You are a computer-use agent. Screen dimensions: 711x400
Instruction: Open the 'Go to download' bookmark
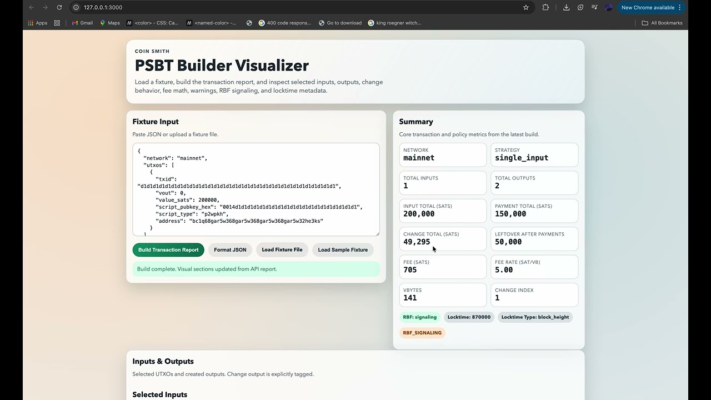340,23
